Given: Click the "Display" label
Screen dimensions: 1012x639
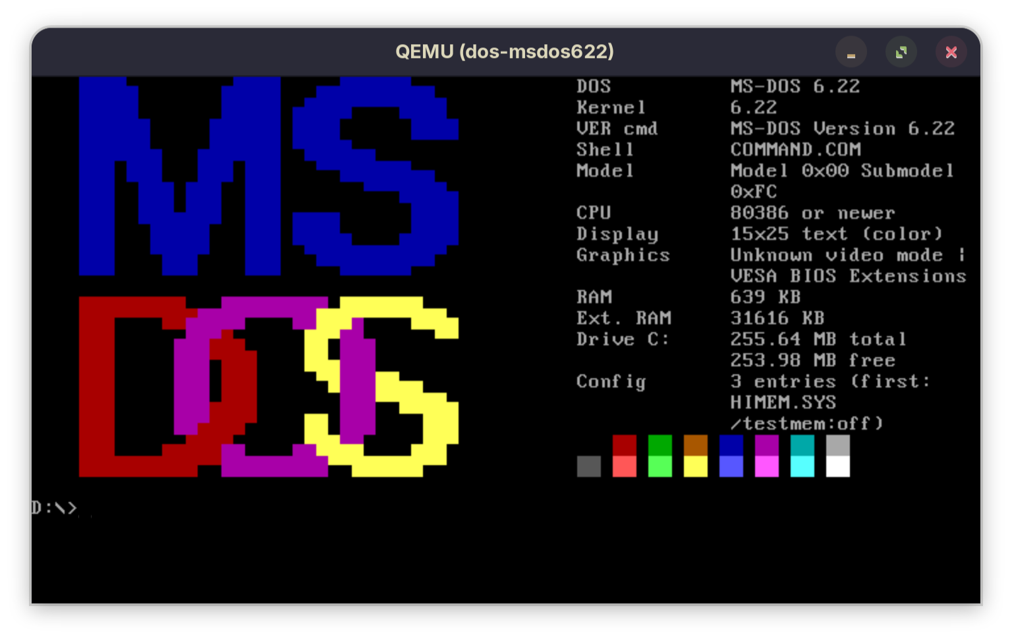Looking at the screenshot, I should coord(617,235).
